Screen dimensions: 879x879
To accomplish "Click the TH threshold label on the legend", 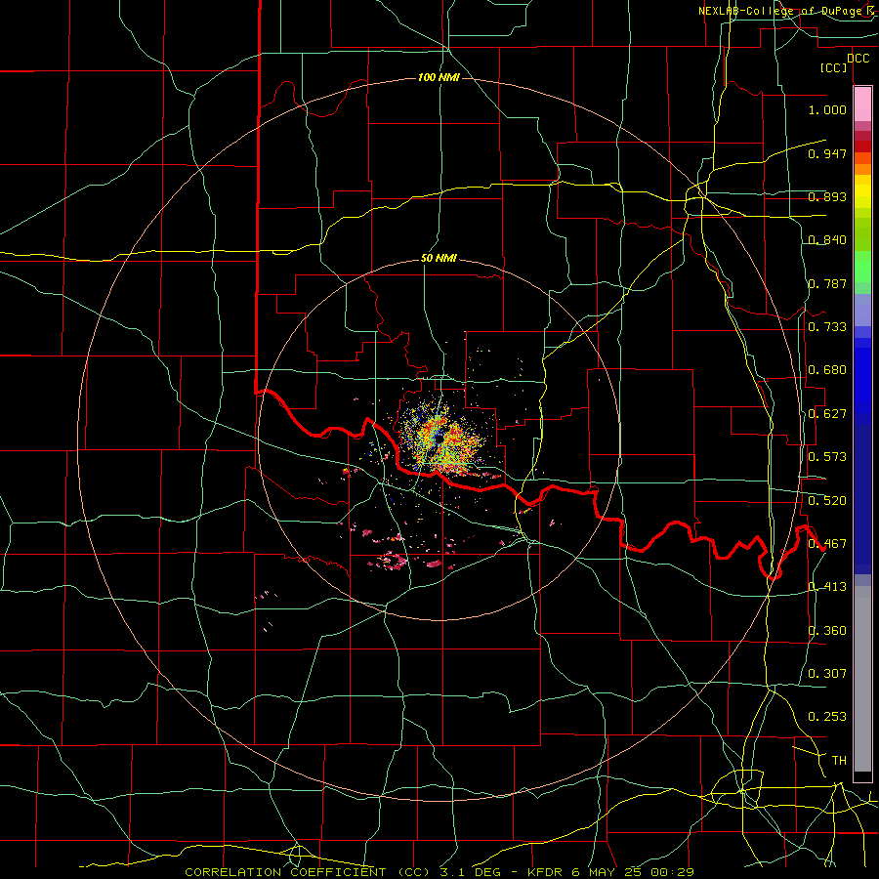I will point(839,761).
